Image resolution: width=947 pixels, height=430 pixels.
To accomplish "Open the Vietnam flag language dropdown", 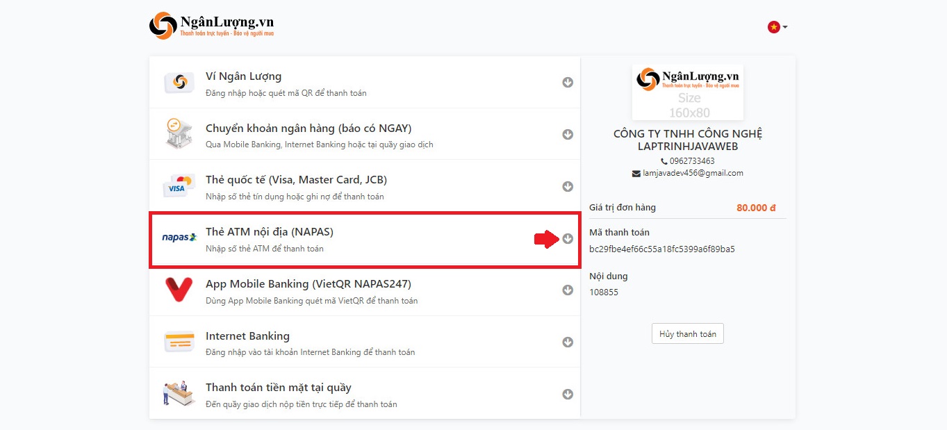I will point(777,27).
